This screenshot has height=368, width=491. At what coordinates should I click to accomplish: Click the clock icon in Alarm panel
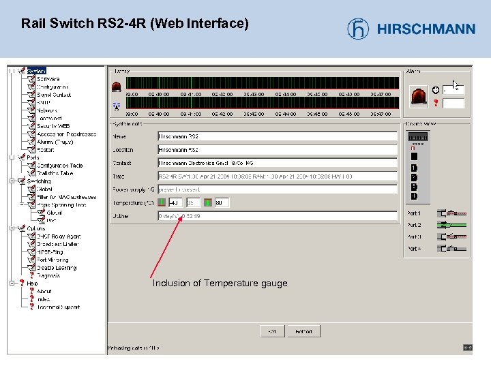(436, 90)
